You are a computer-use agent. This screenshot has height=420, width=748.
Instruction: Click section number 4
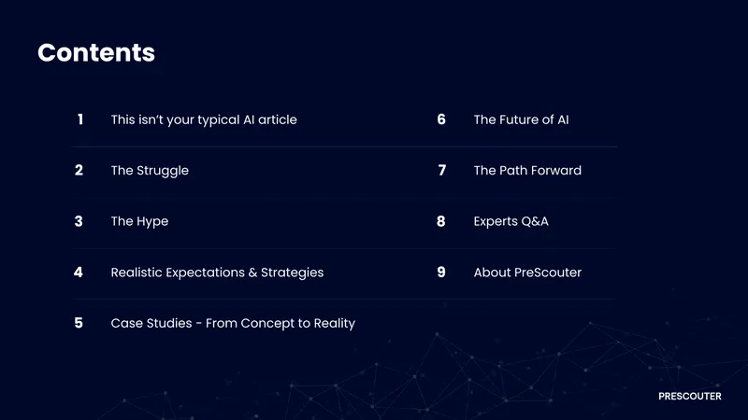pos(79,272)
